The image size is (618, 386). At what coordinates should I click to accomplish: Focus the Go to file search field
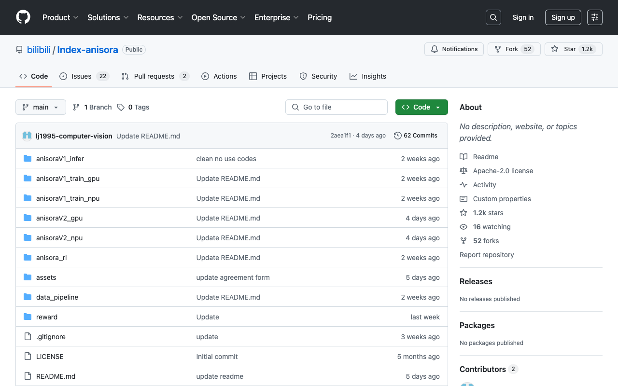tap(337, 107)
